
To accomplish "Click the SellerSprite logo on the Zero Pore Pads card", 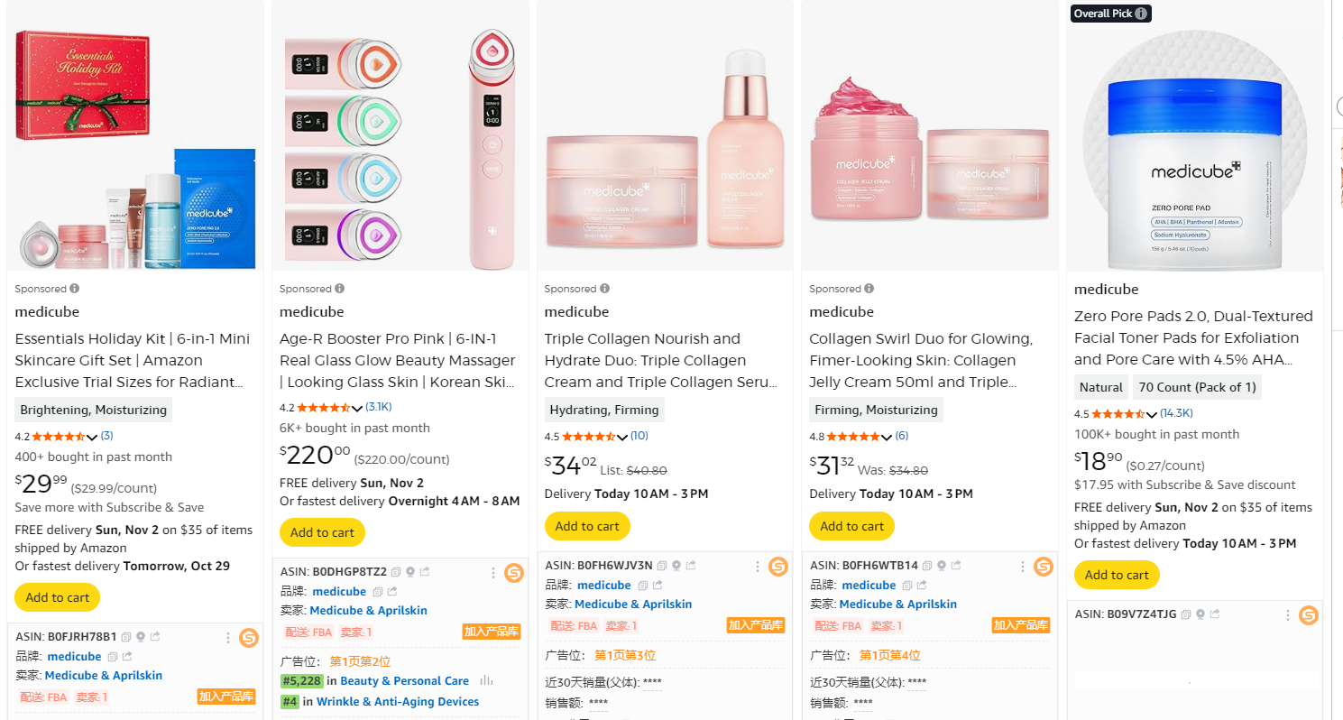I will click(1308, 614).
